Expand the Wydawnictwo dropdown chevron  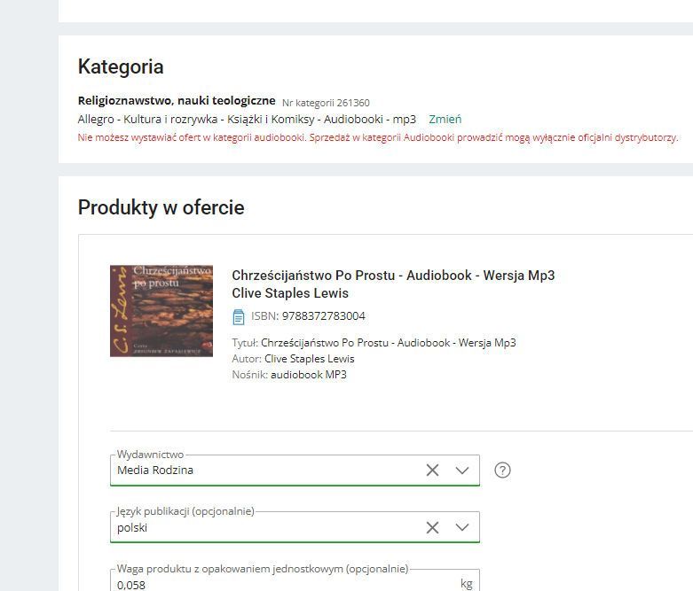click(461, 470)
